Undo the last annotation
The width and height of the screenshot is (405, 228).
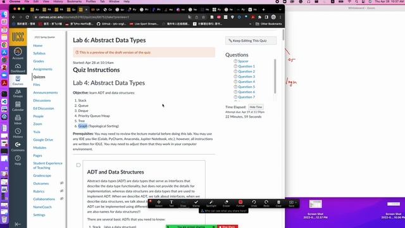(x=254, y=203)
